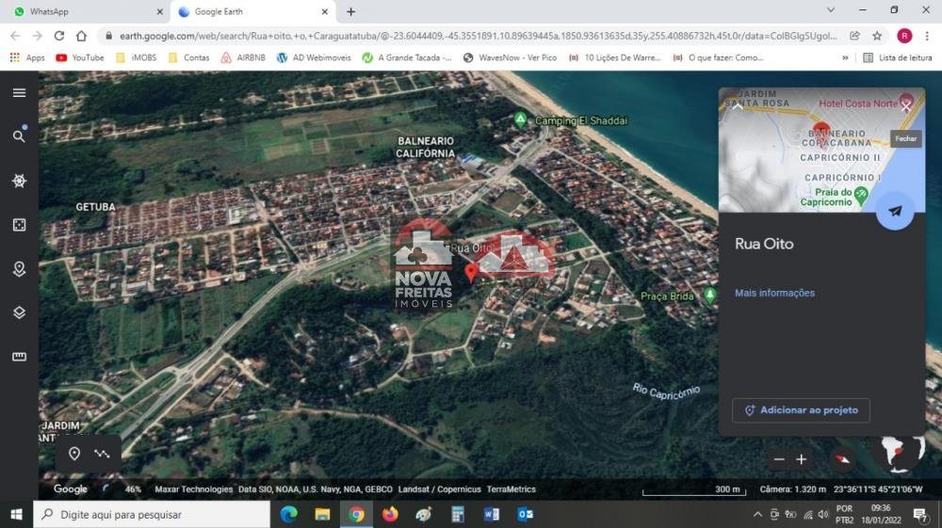The width and height of the screenshot is (942, 528).
Task: Zoom in with the plus button
Action: [802, 459]
